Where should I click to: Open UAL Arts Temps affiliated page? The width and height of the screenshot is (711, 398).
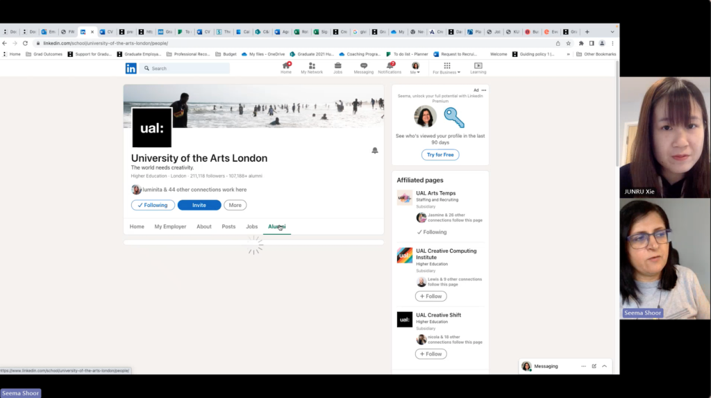pos(436,193)
